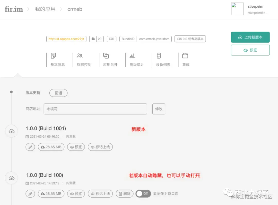
Task: Preview Build 1001 with 预览
Action: [x=76, y=147]
